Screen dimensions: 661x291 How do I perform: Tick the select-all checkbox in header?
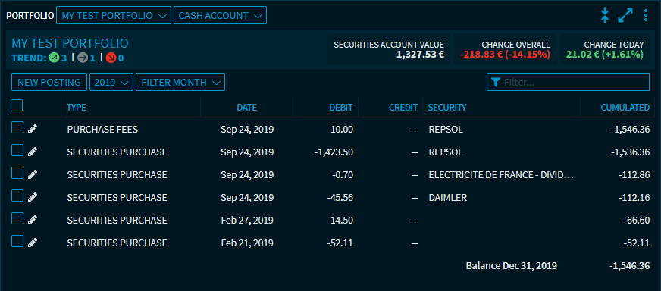click(x=17, y=105)
